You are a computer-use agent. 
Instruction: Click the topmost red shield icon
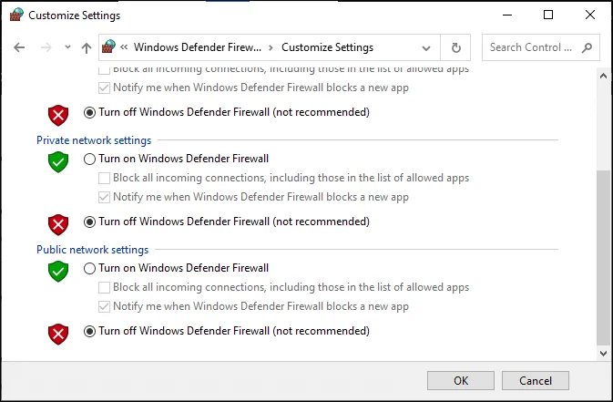(58, 115)
